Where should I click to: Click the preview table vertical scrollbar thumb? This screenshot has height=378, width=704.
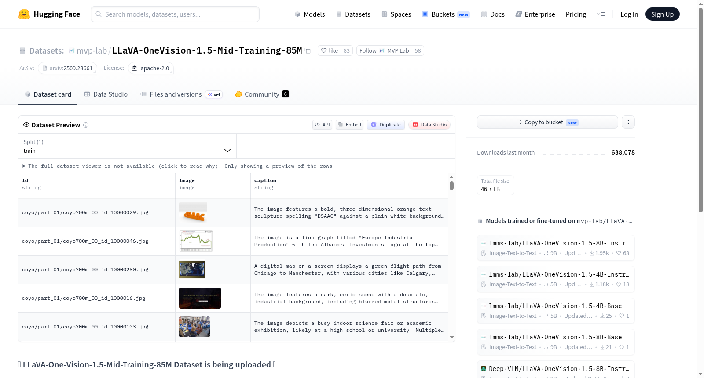pyautogui.click(x=451, y=186)
